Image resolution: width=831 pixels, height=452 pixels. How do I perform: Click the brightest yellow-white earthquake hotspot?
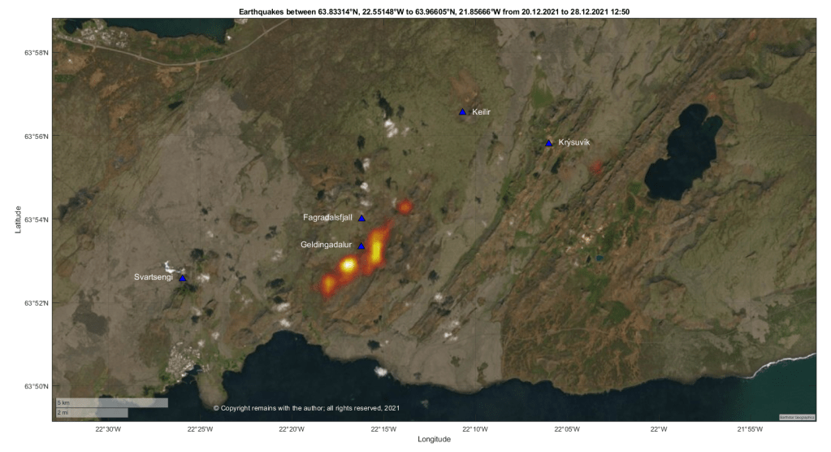[348, 265]
